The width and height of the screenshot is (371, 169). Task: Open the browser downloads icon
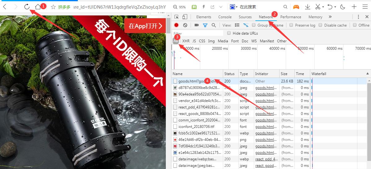click(307, 7)
